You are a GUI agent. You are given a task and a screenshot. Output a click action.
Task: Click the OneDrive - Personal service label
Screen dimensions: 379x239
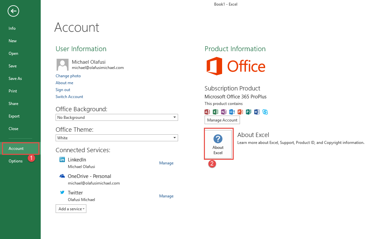(x=89, y=176)
